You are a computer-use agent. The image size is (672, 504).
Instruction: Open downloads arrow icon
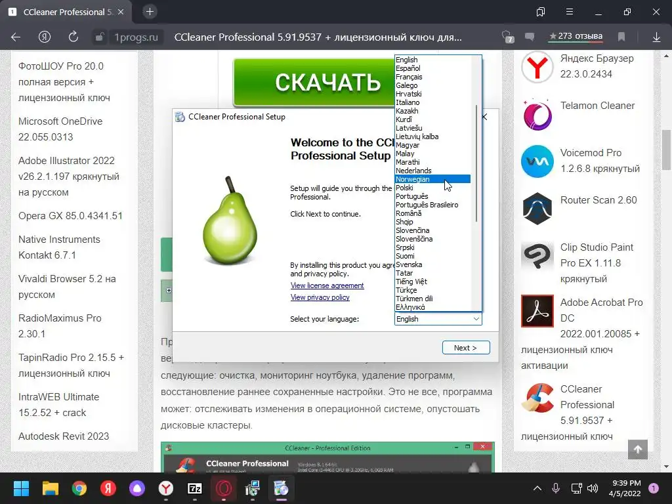click(x=656, y=37)
